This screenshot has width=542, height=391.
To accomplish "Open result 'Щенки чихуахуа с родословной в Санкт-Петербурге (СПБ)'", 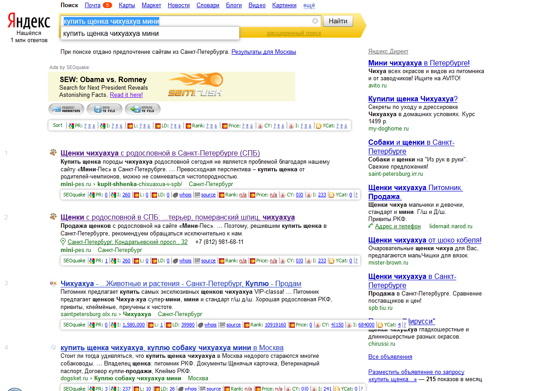I will pos(160,153).
